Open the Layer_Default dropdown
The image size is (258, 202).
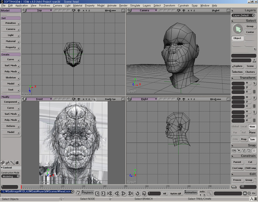244,16
